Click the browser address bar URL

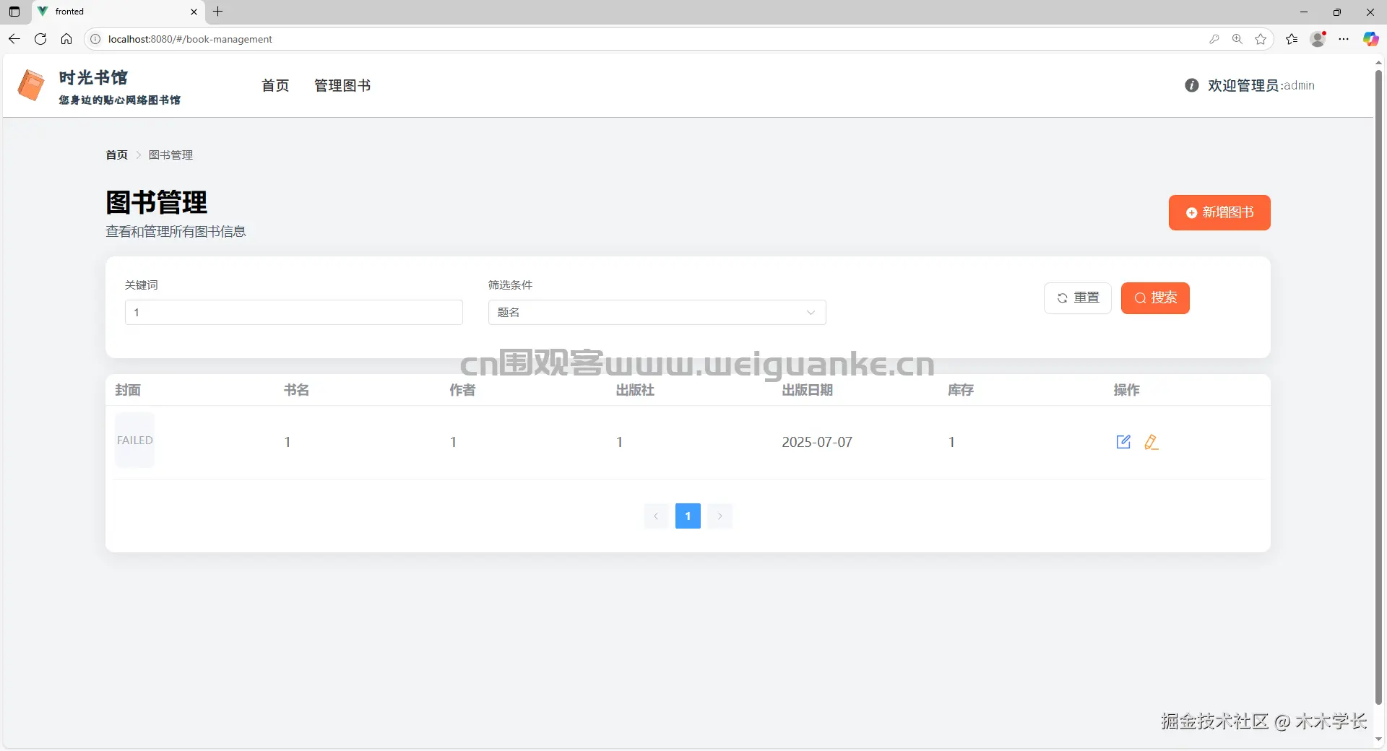coord(190,39)
